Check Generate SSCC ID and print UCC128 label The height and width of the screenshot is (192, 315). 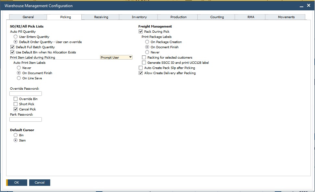[x=144, y=62]
